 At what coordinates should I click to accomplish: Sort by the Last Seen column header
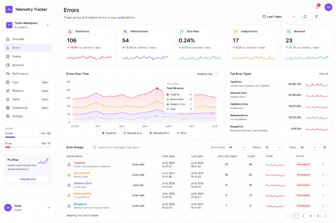tap(197, 156)
